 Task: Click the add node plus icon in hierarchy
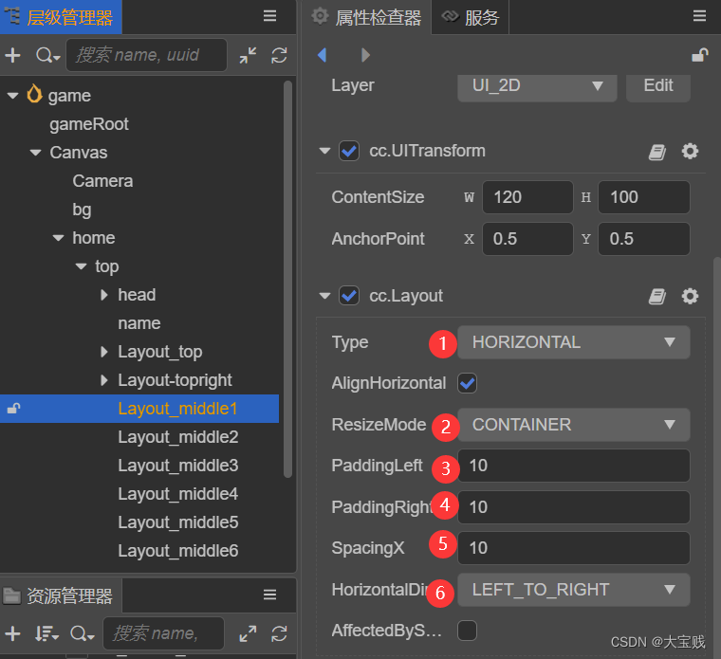pos(13,55)
